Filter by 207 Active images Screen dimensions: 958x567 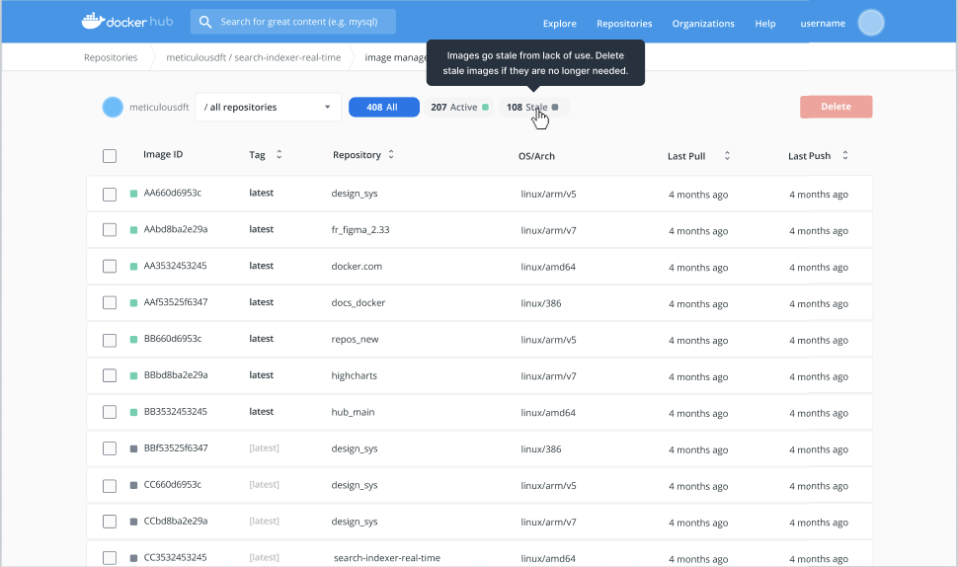coord(459,107)
